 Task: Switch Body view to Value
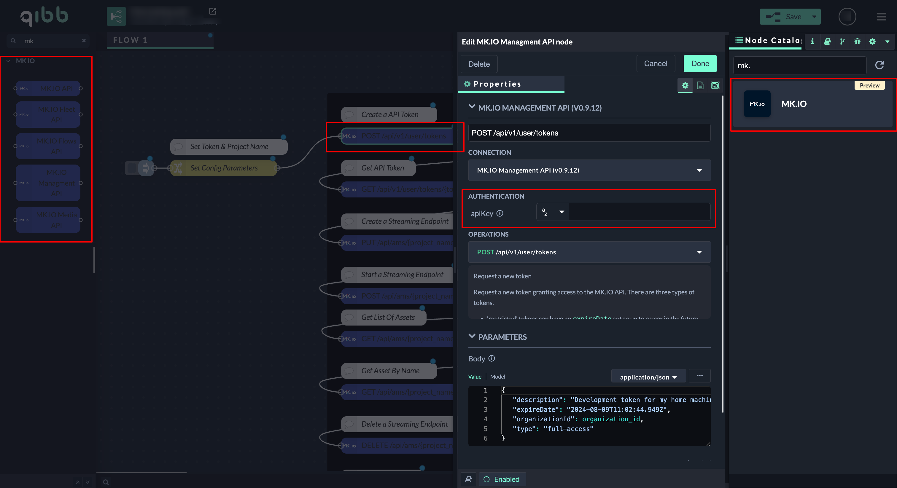(475, 377)
